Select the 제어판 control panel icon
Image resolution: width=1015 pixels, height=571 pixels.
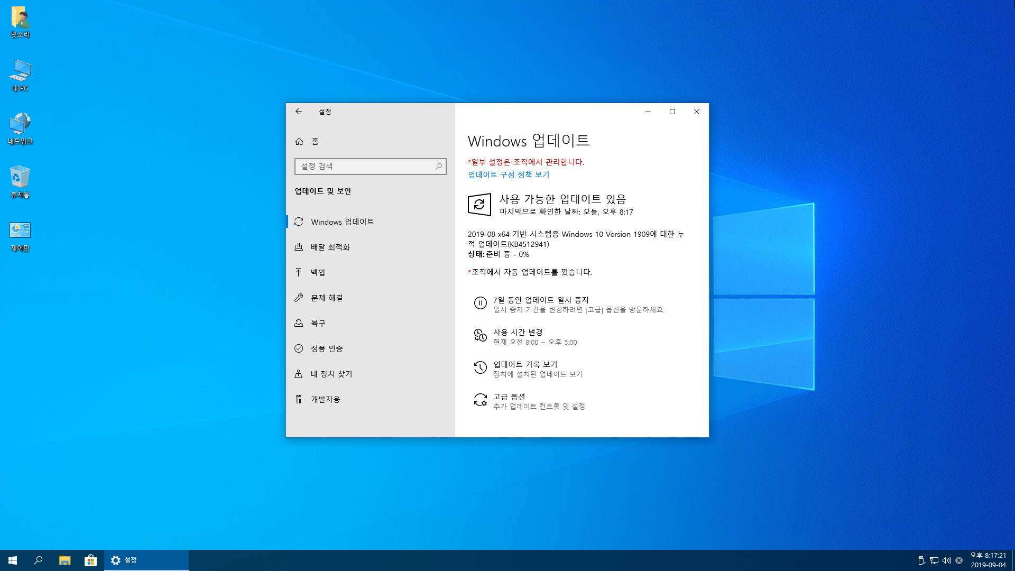coord(20,236)
